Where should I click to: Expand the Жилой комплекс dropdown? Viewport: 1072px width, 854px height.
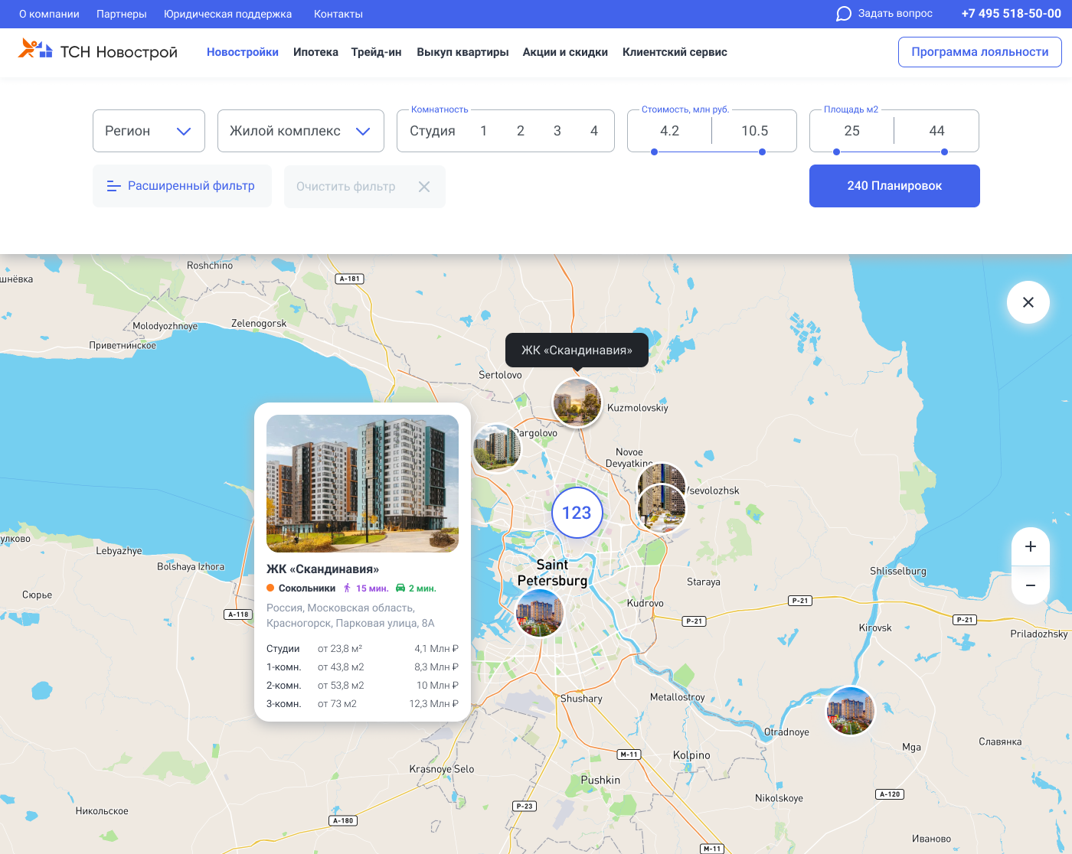tap(301, 131)
